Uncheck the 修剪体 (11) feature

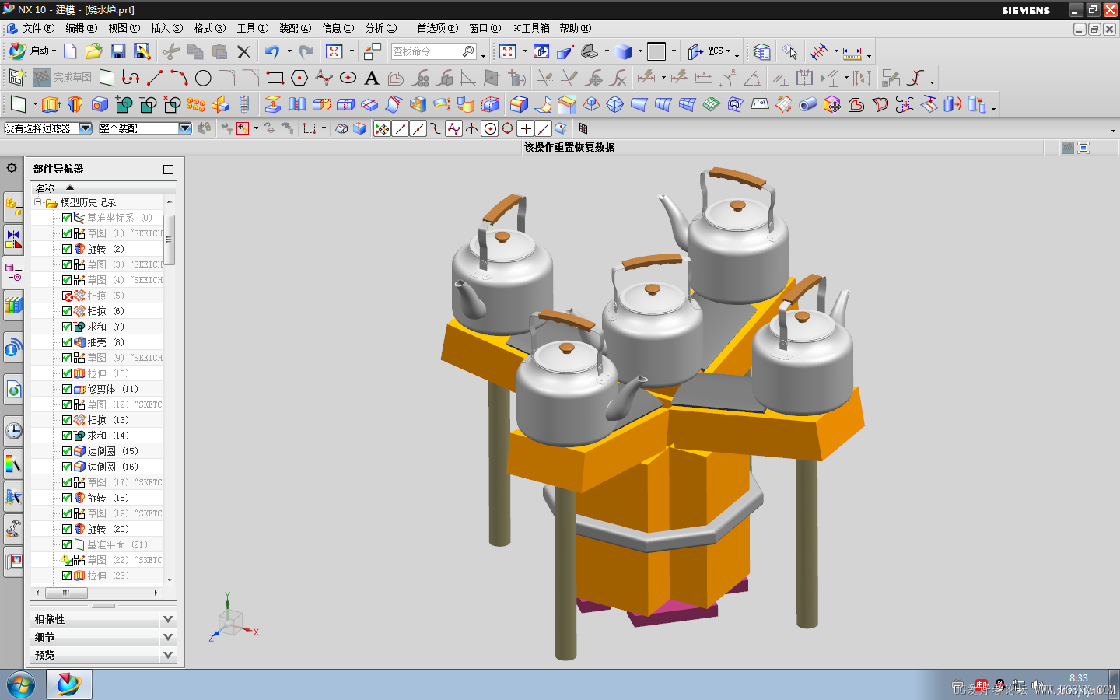tap(67, 389)
